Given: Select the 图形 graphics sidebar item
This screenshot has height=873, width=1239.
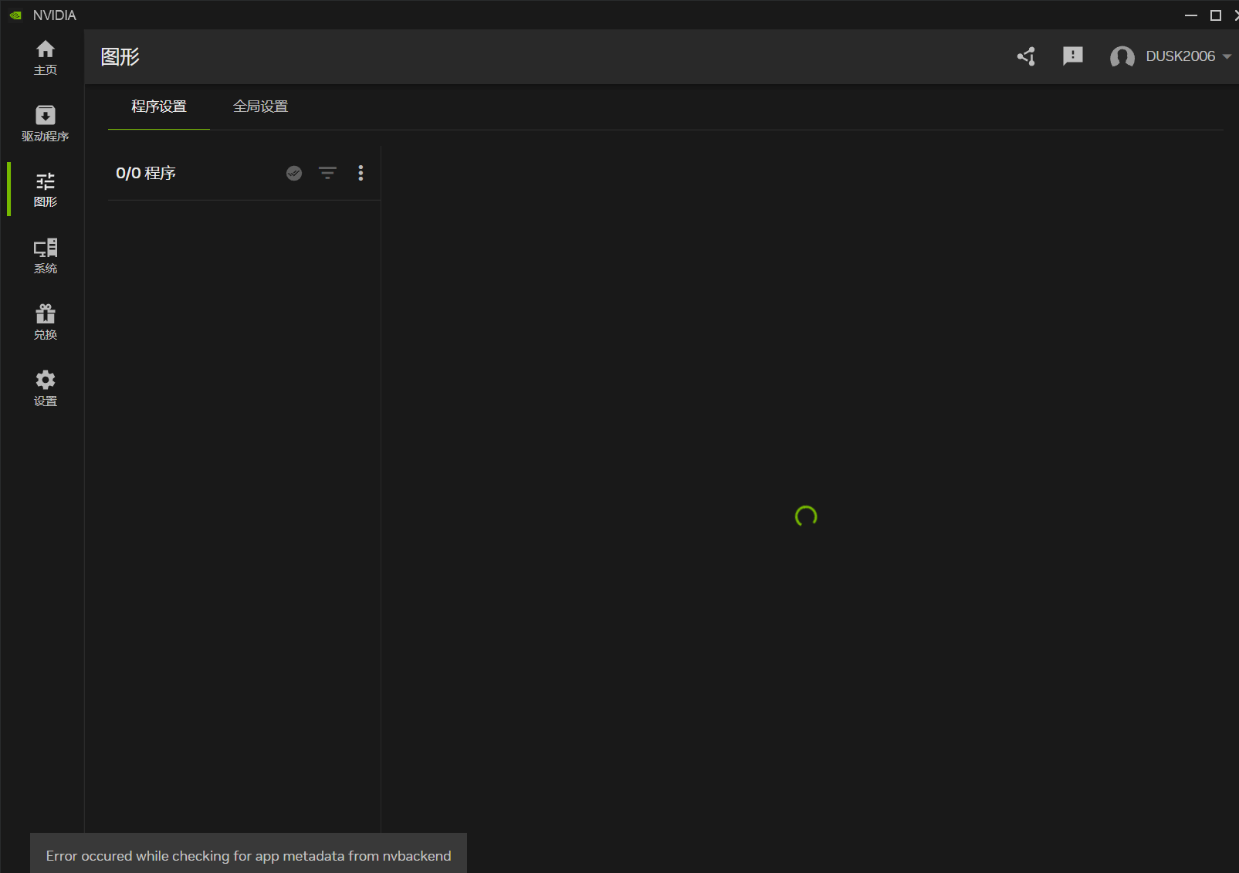Looking at the screenshot, I should [45, 190].
